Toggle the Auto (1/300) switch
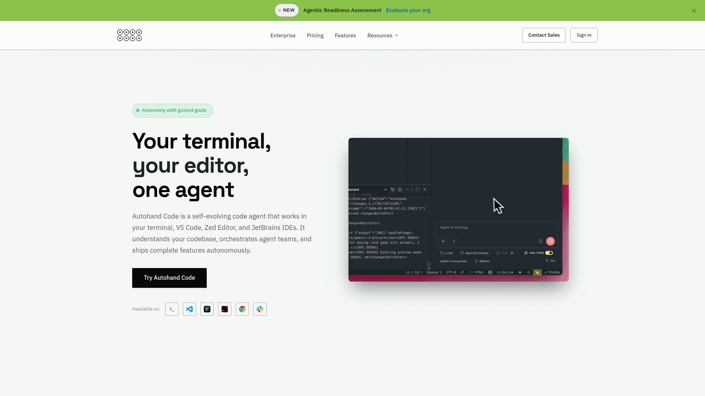Image resolution: width=705 pixels, height=396 pixels. (549, 253)
